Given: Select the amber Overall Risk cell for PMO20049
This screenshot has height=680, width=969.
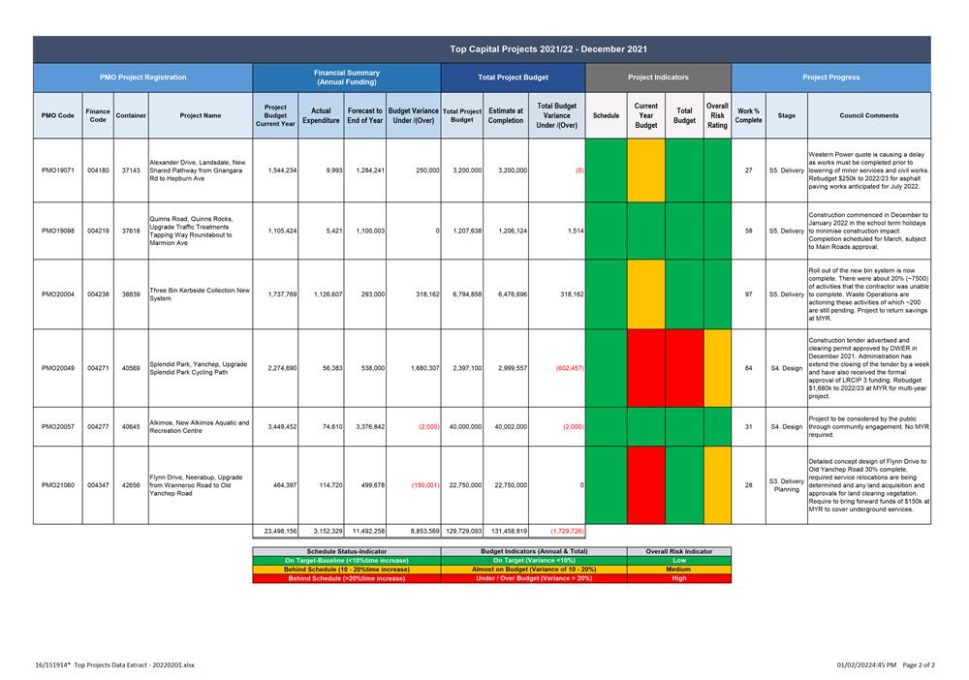Looking at the screenshot, I should tap(717, 368).
